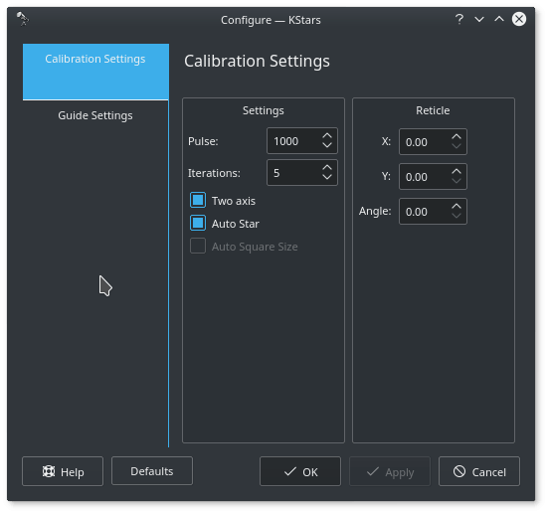This screenshot has height=514, width=548.
Task: Decrease Reticle X with down arrow
Action: [457, 146]
